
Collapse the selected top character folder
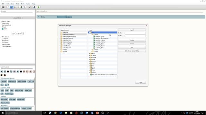(89, 33)
